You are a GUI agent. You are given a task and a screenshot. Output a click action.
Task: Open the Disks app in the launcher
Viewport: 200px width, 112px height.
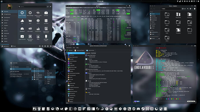tap(38, 37)
